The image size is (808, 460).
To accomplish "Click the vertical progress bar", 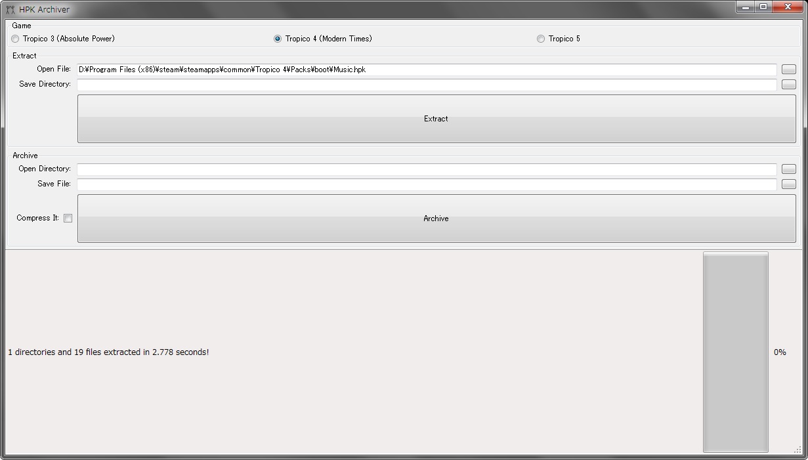I will [x=736, y=352].
